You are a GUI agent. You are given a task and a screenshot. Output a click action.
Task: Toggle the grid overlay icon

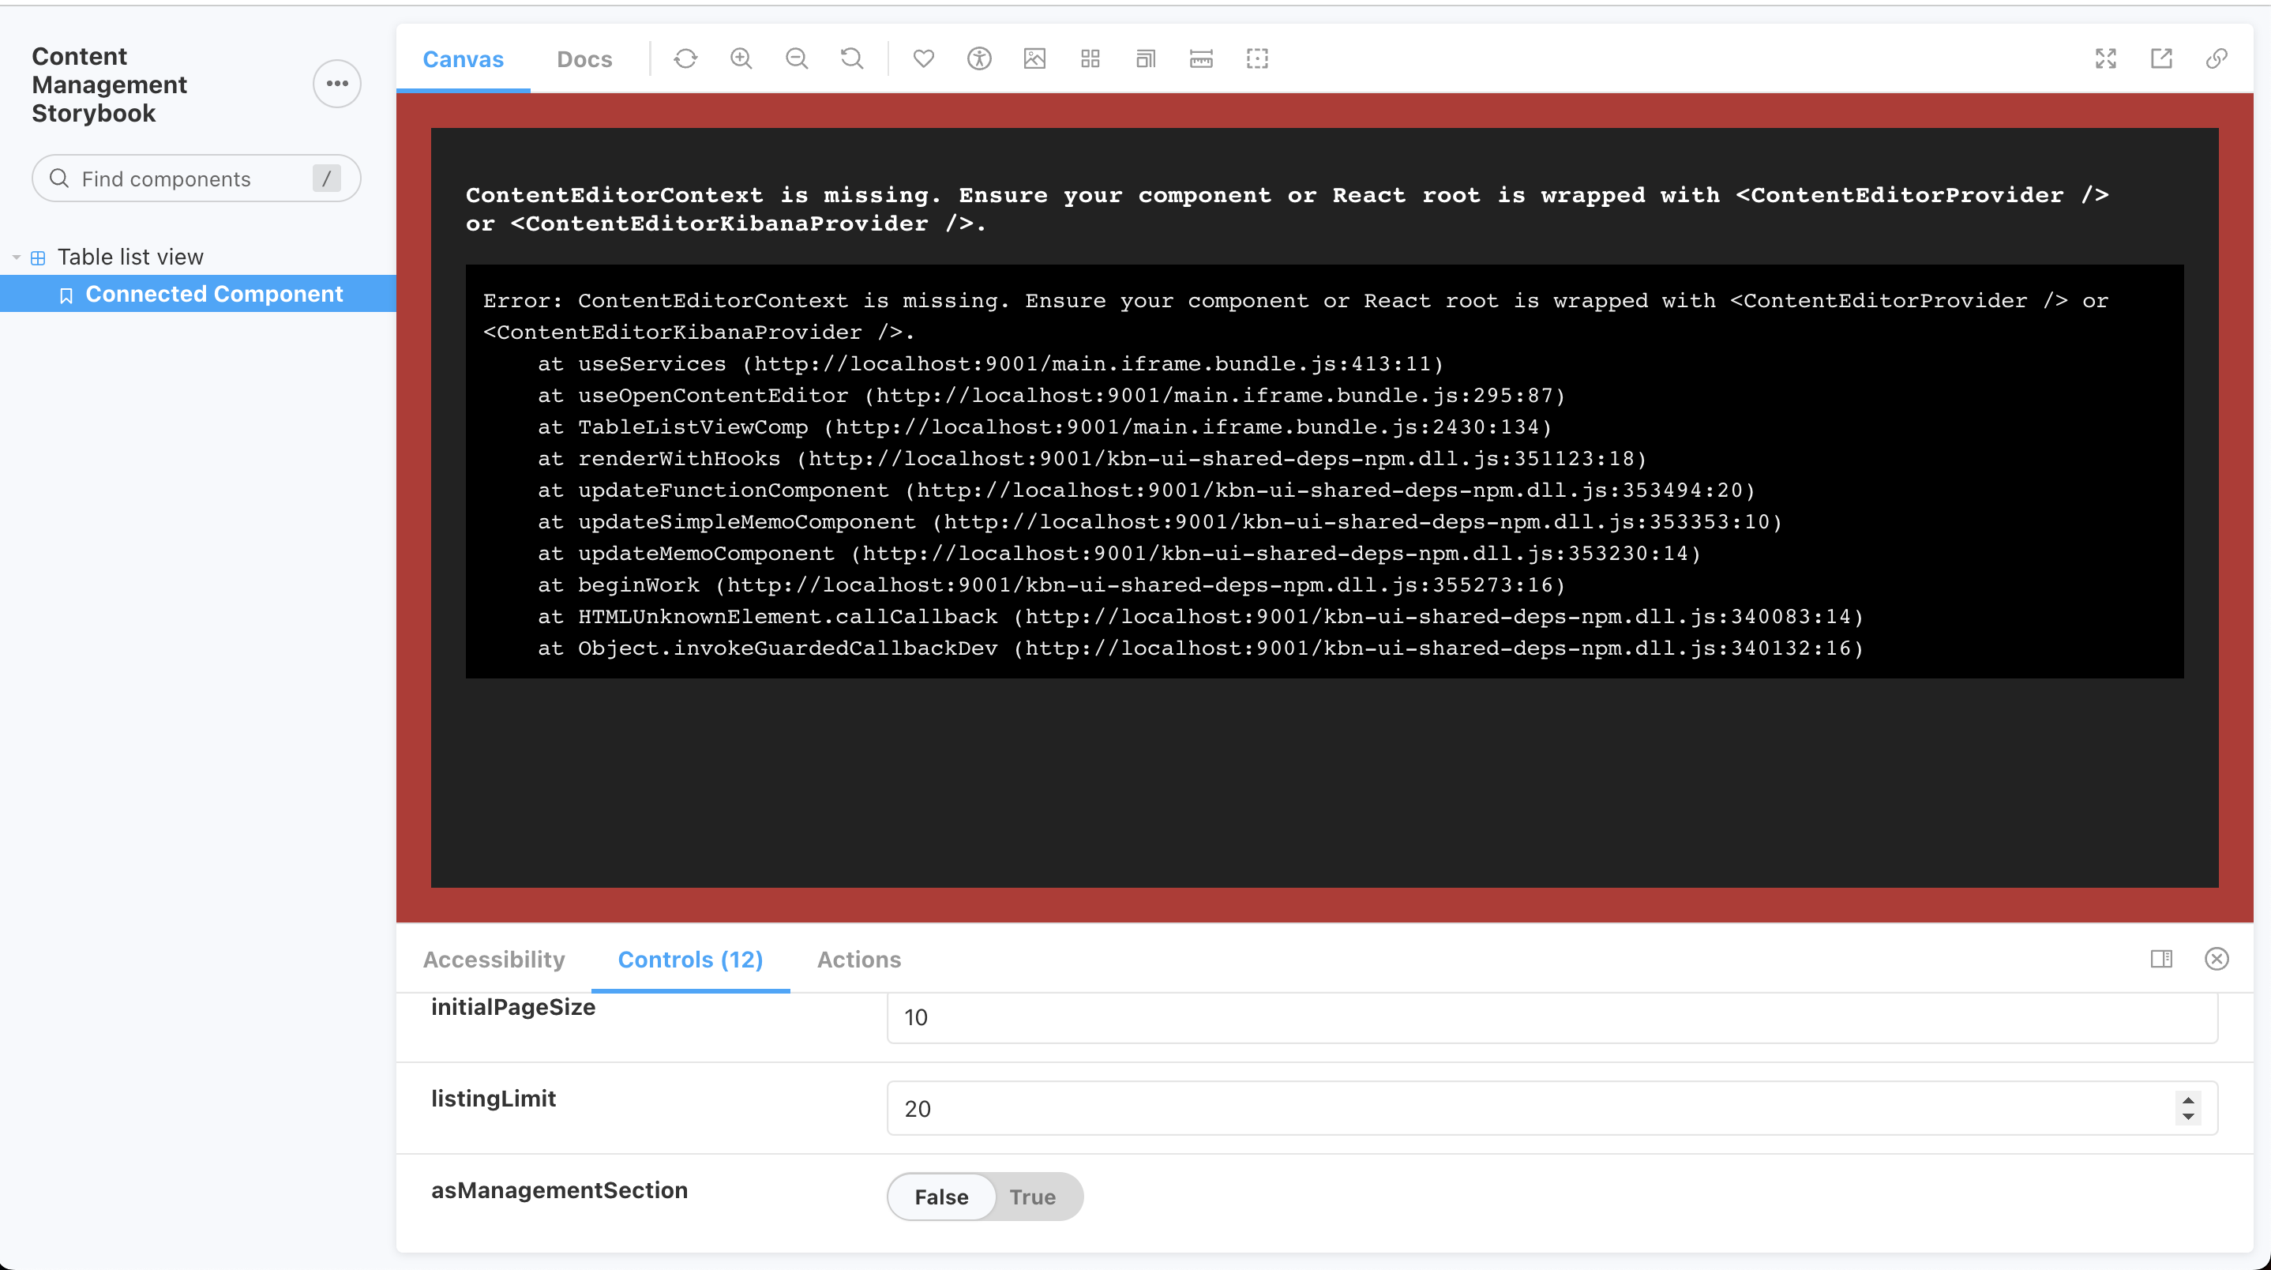1090,59
